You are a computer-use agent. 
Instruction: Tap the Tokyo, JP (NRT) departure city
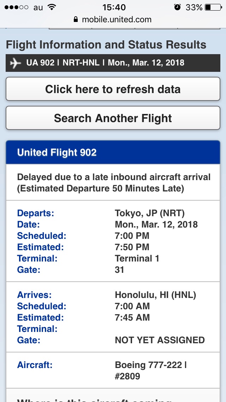pyautogui.click(x=150, y=213)
